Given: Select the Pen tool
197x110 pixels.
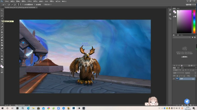Looking at the screenshot, I should coord(2,48).
